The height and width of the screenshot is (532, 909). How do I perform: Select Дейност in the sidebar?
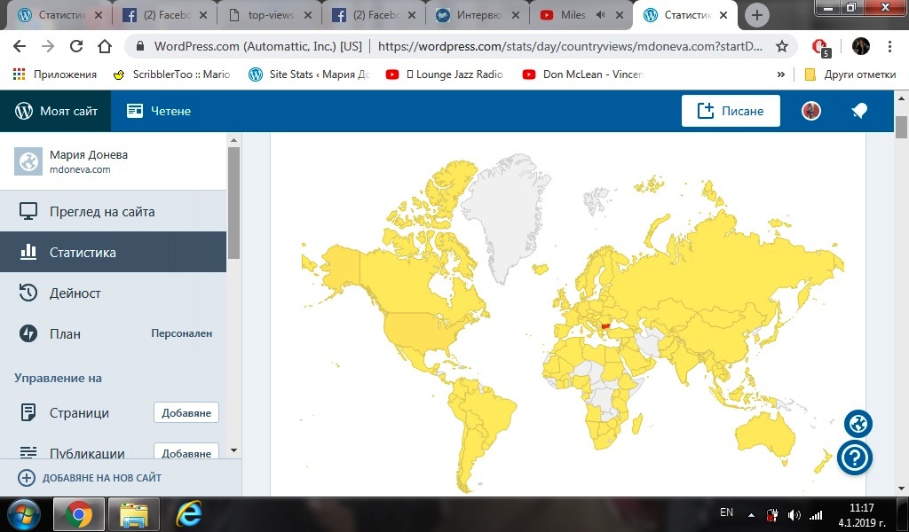[75, 293]
